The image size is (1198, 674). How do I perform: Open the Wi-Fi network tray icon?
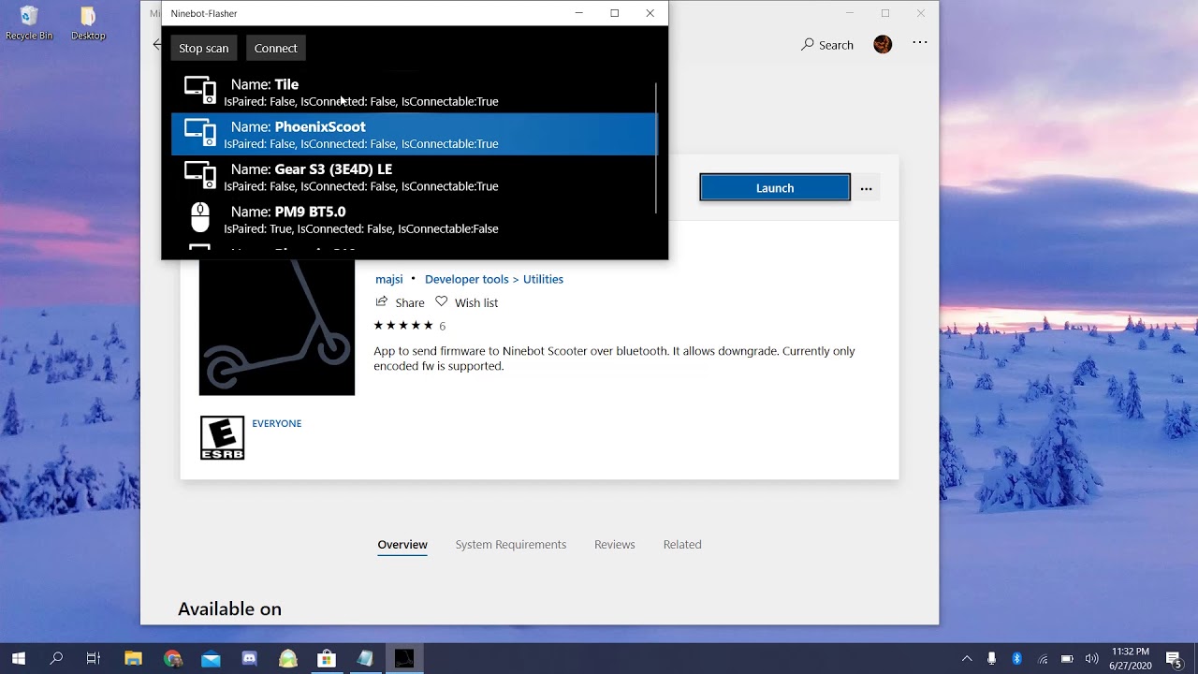click(1043, 659)
